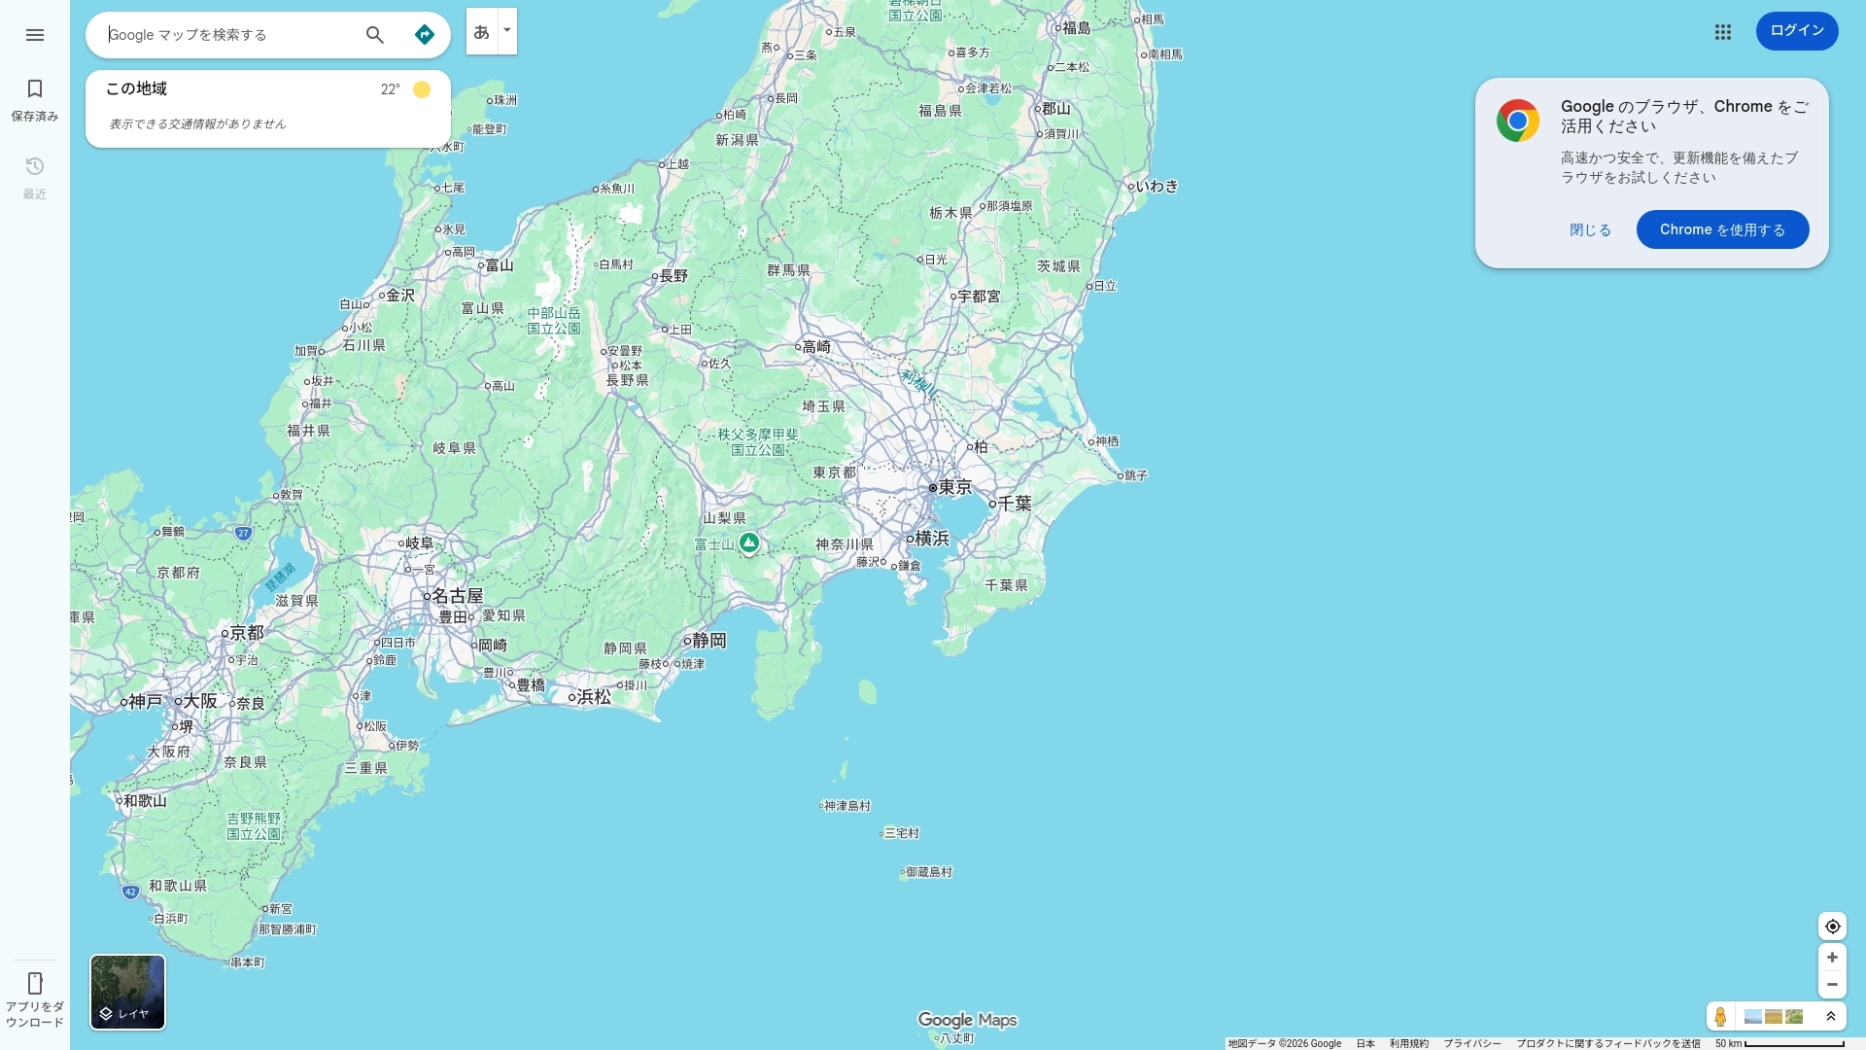Click the 富山 city label
The width and height of the screenshot is (1866, 1050).
pyautogui.click(x=500, y=265)
